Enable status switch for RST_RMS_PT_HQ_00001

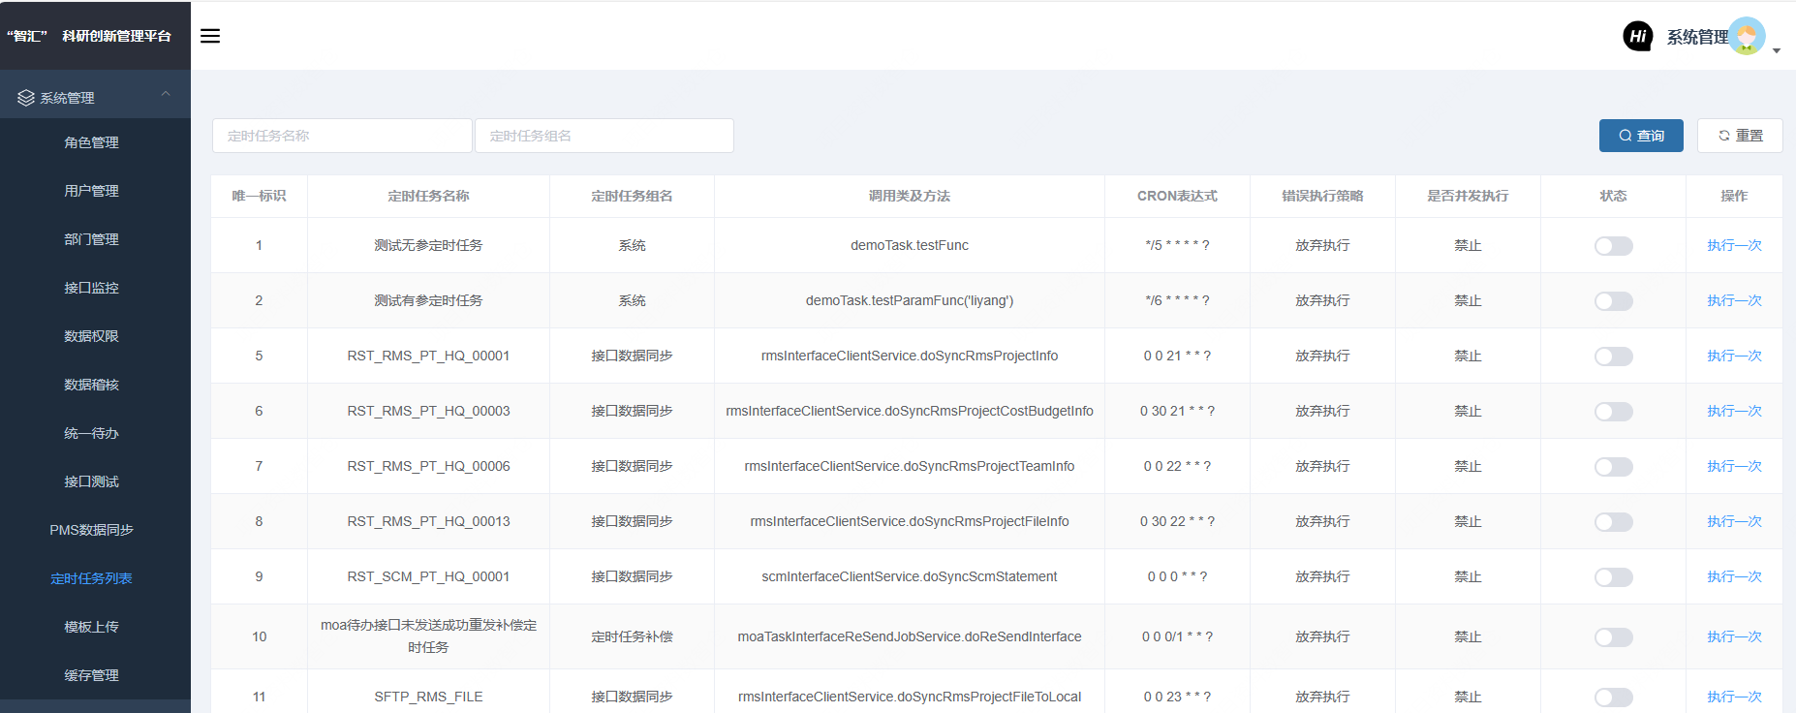tap(1613, 356)
